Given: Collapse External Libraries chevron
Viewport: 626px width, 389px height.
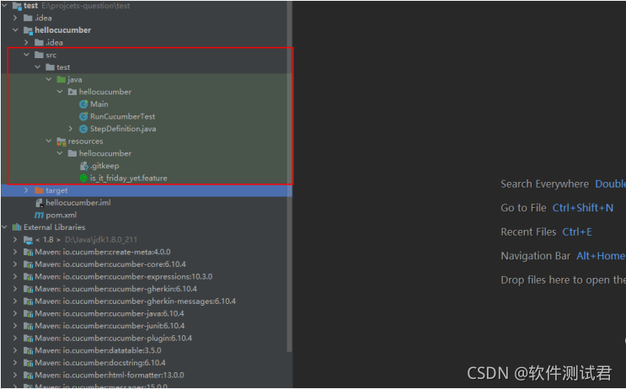Looking at the screenshot, I should [x=5, y=227].
